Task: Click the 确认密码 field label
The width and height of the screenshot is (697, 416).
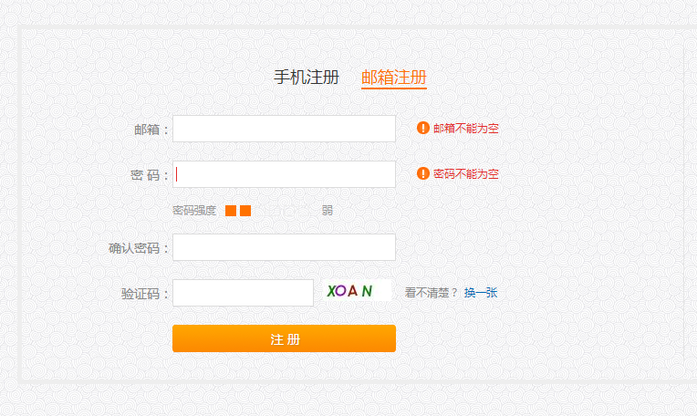Action: [x=134, y=248]
